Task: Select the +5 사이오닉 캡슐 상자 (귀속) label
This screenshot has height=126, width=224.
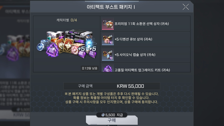Action: 135,55
